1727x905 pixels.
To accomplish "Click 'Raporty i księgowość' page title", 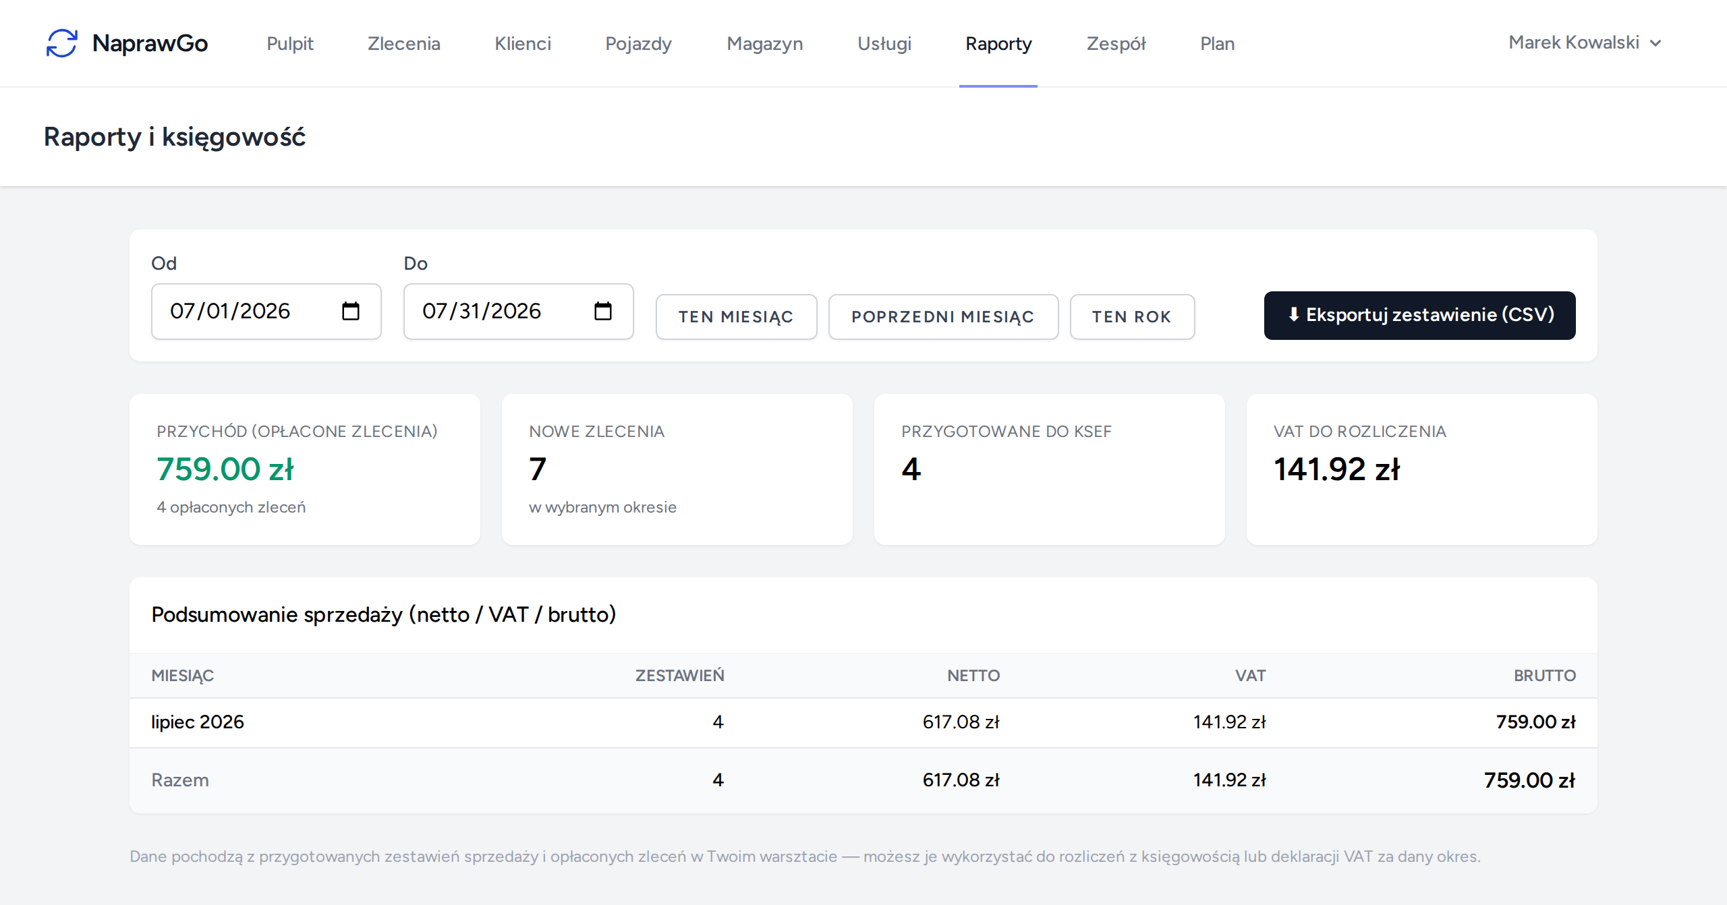I will click(x=175, y=137).
